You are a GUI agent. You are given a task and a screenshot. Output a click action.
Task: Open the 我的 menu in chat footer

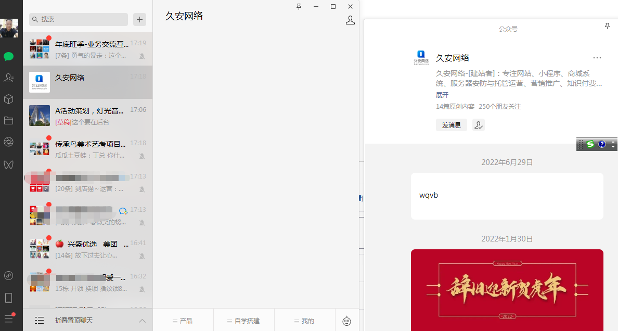pos(304,321)
